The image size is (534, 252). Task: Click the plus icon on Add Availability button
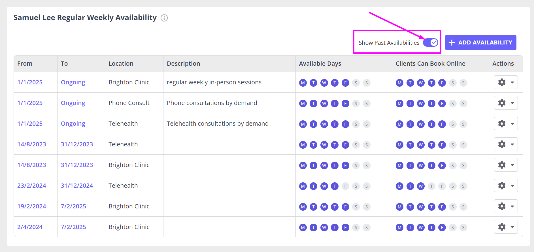pyautogui.click(x=452, y=42)
